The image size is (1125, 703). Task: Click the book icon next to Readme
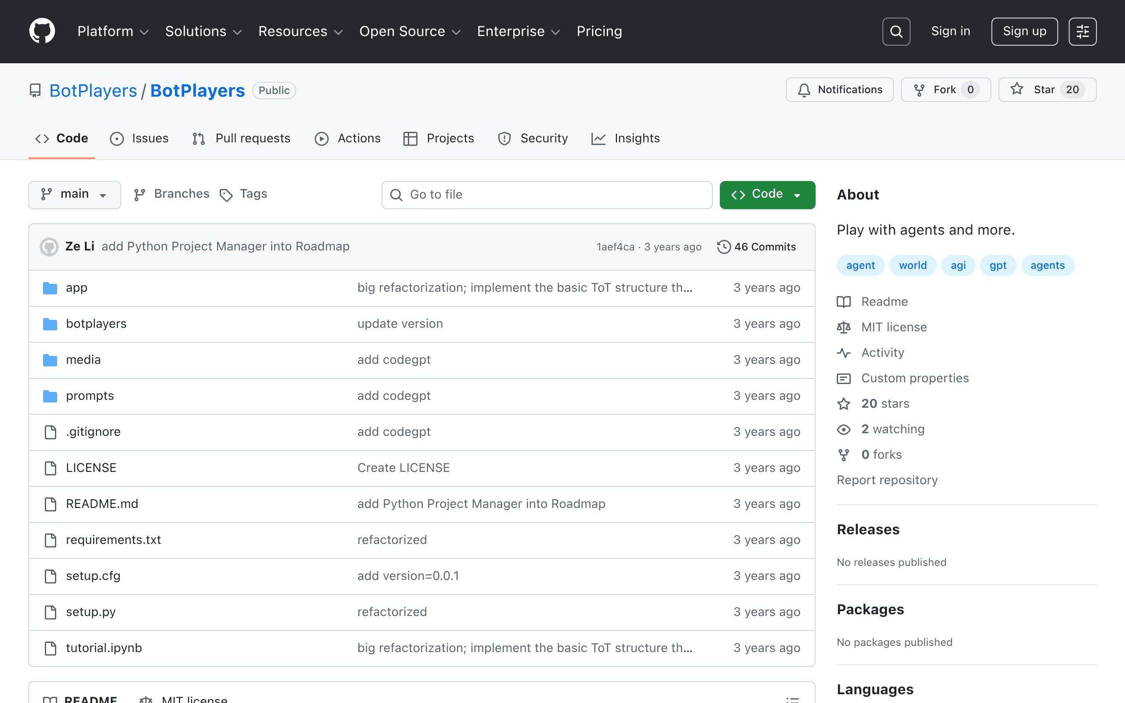point(844,302)
